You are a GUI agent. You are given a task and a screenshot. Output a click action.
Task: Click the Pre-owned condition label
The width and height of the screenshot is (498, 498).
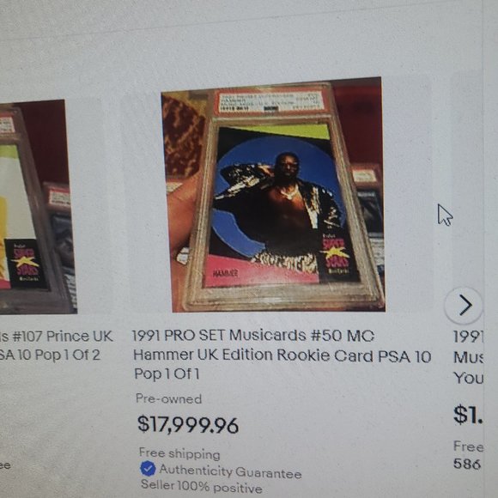(168, 398)
